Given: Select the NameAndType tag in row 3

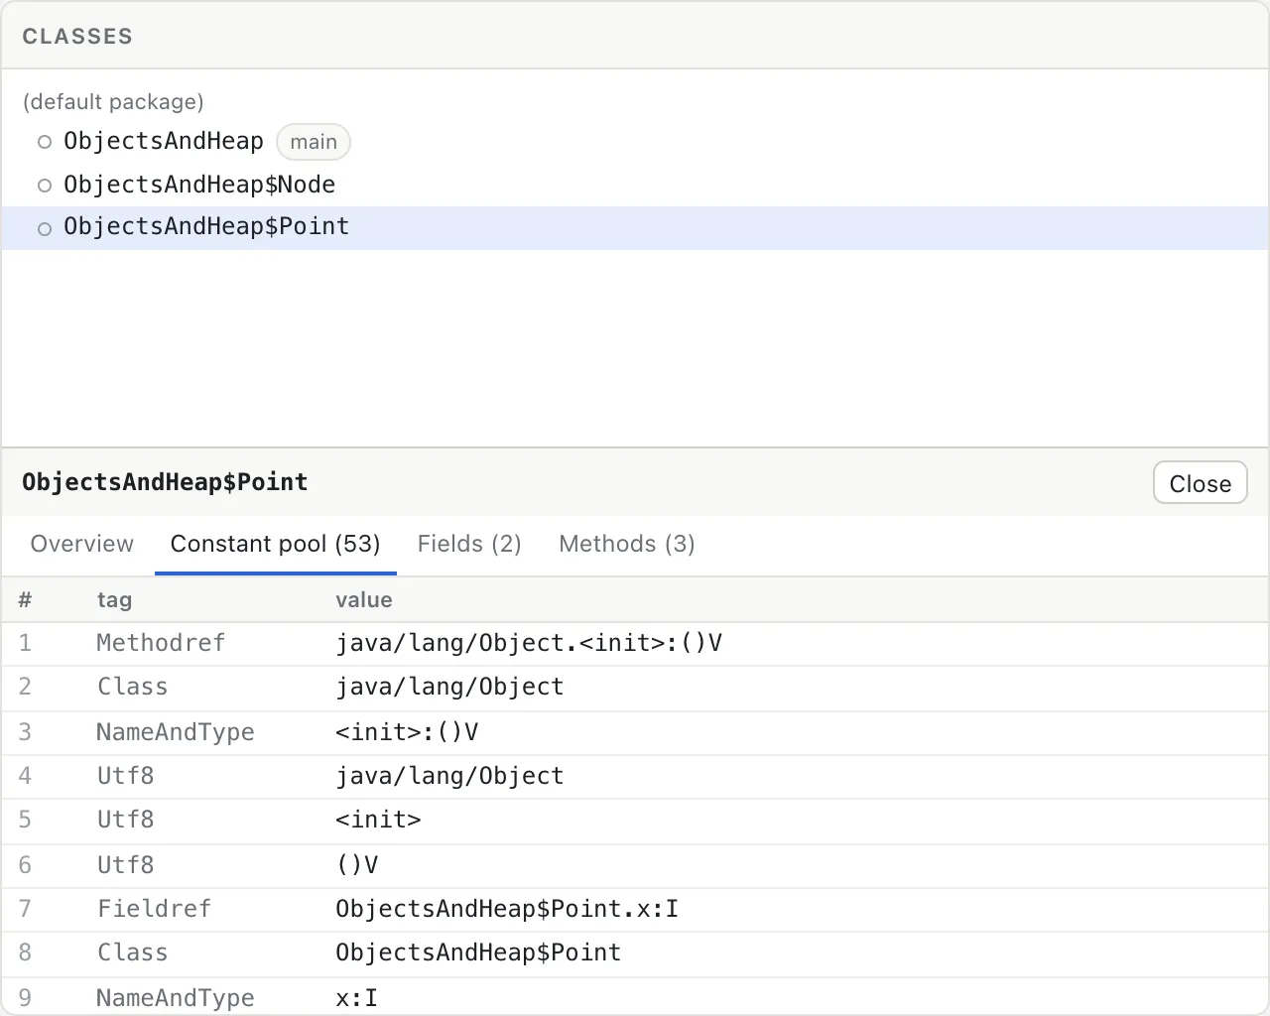Looking at the screenshot, I should [x=176, y=732].
